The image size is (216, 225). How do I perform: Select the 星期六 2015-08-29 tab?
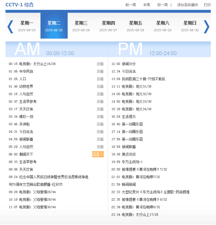click(163, 26)
